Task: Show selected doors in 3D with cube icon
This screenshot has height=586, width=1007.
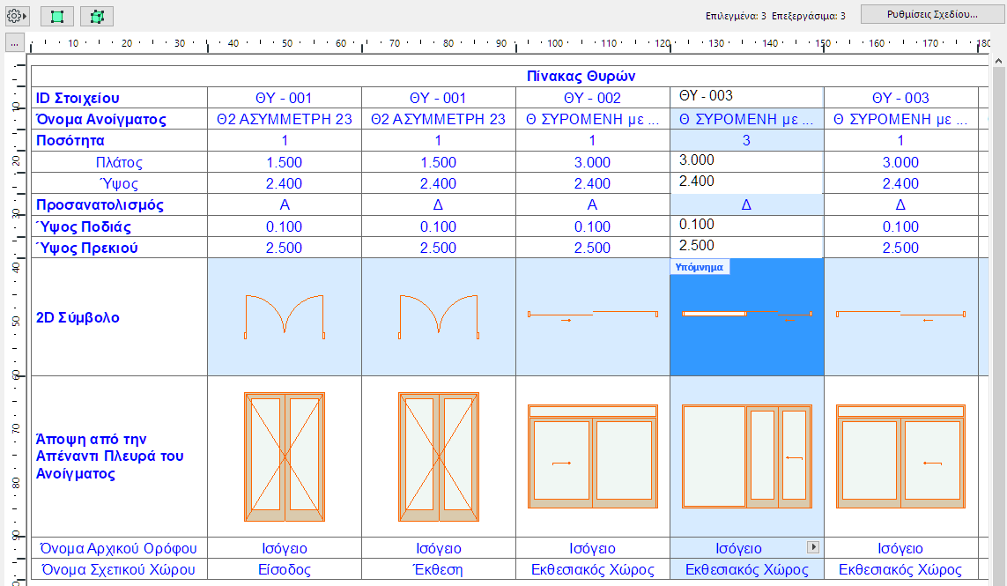Action: click(96, 15)
